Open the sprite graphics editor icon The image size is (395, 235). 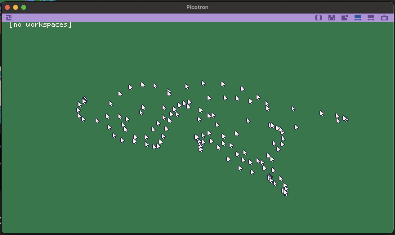pyautogui.click(x=332, y=18)
